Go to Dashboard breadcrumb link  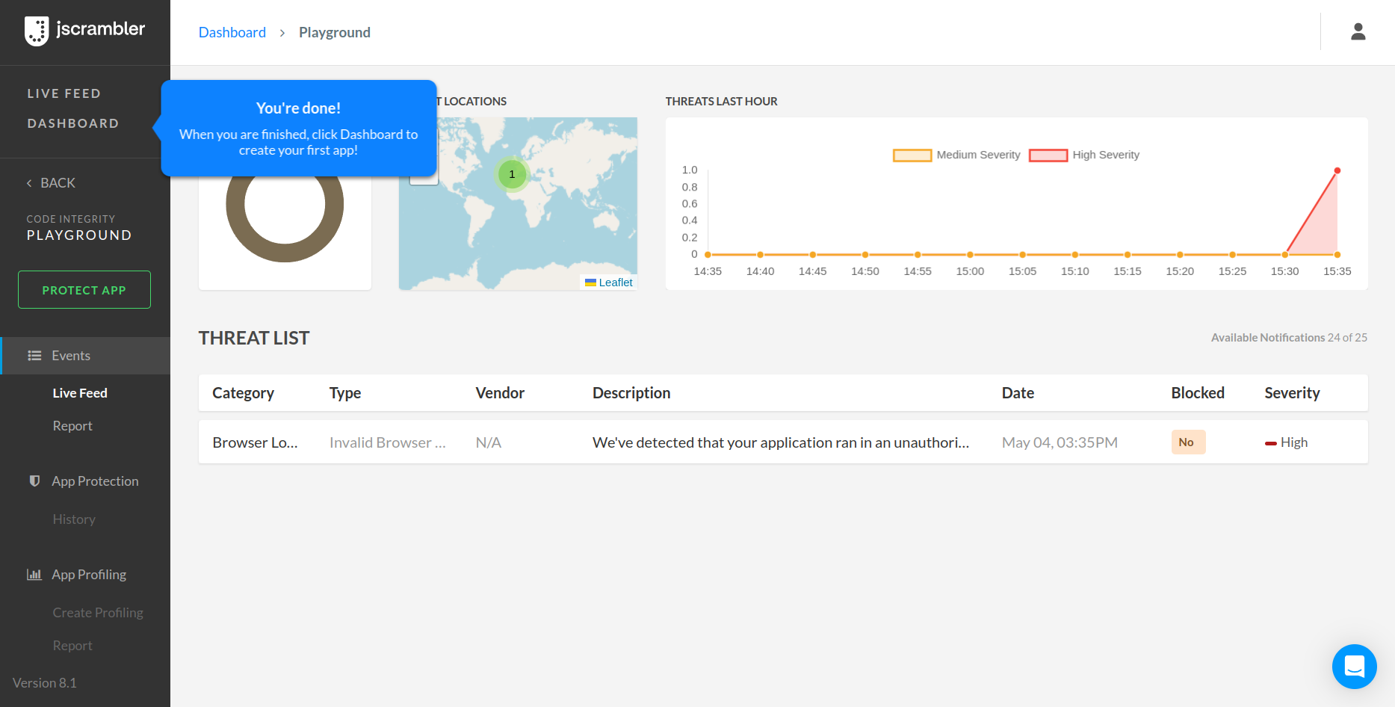(x=232, y=32)
